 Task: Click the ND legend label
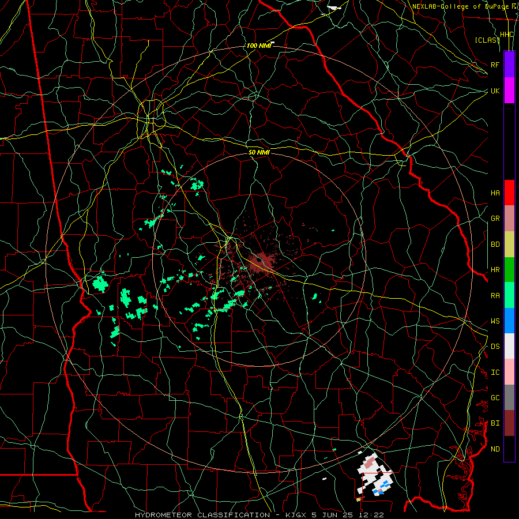point(495,449)
